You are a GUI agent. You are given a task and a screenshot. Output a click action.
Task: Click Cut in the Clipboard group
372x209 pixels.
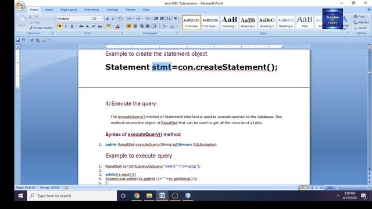[x=34, y=17]
